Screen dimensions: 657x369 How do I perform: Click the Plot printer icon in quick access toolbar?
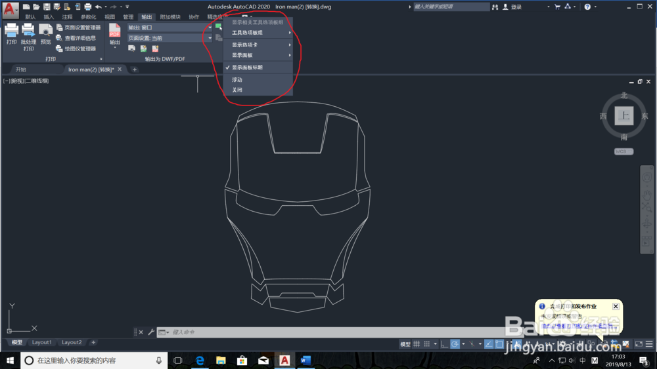pyautogui.click(x=87, y=7)
